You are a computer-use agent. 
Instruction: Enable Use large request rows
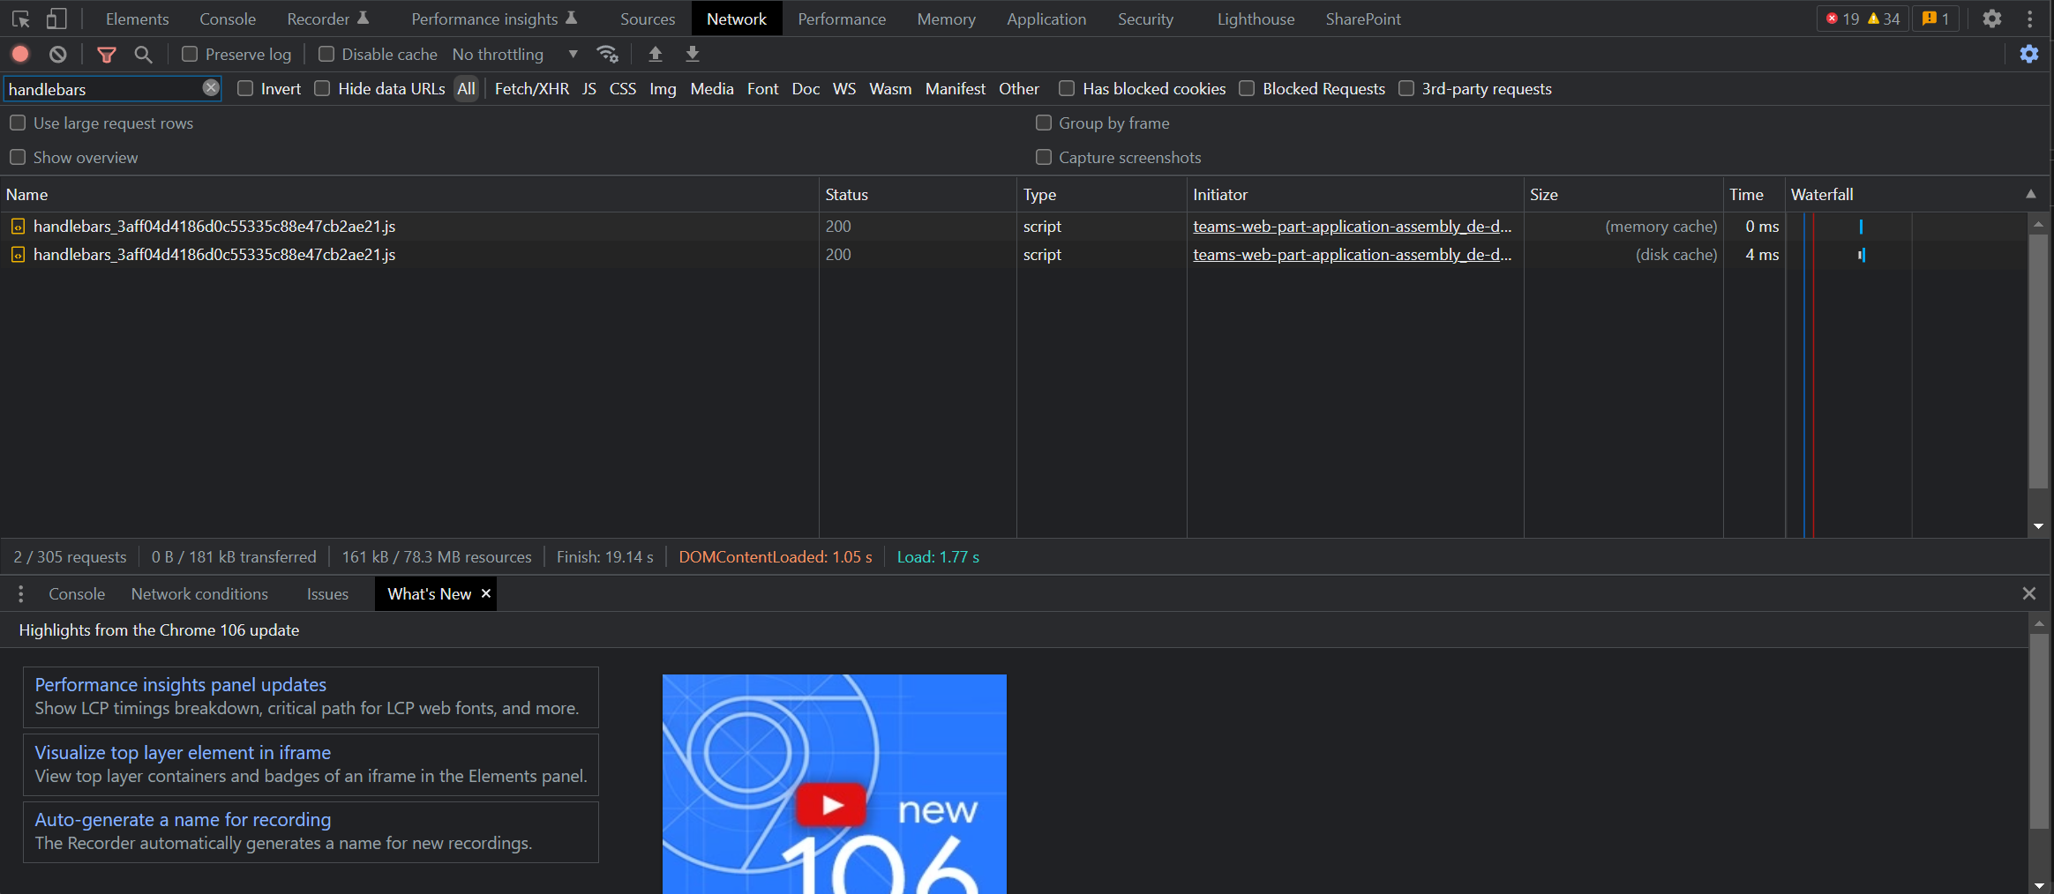18,123
